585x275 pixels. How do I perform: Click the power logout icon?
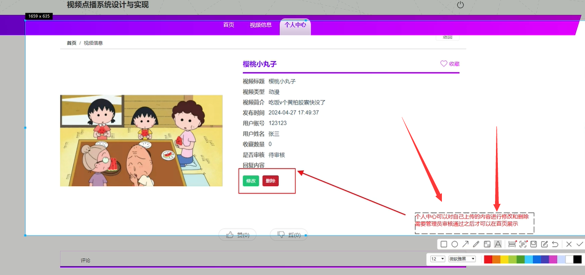click(461, 5)
